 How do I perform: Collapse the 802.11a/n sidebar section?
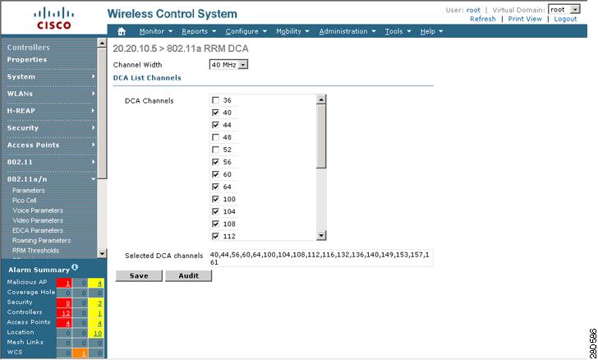click(51, 179)
